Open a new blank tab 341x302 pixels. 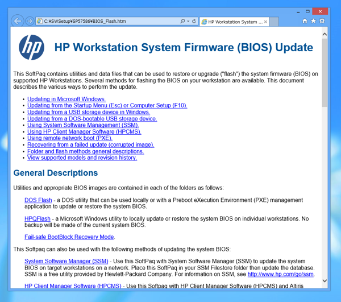(274, 22)
